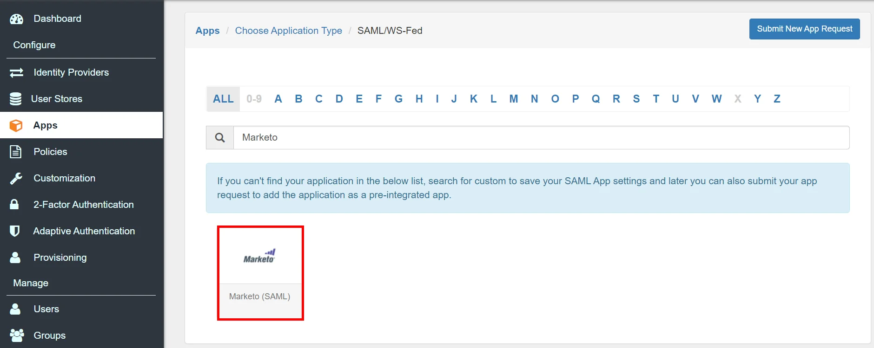Image resolution: width=874 pixels, height=348 pixels.
Task: Filter apps by letter C
Action: [318, 99]
